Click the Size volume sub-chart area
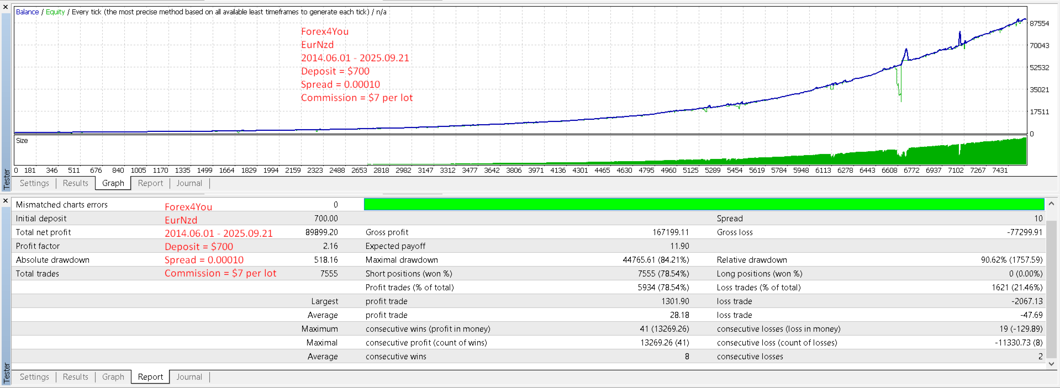The image size is (1060, 388). [x=520, y=150]
